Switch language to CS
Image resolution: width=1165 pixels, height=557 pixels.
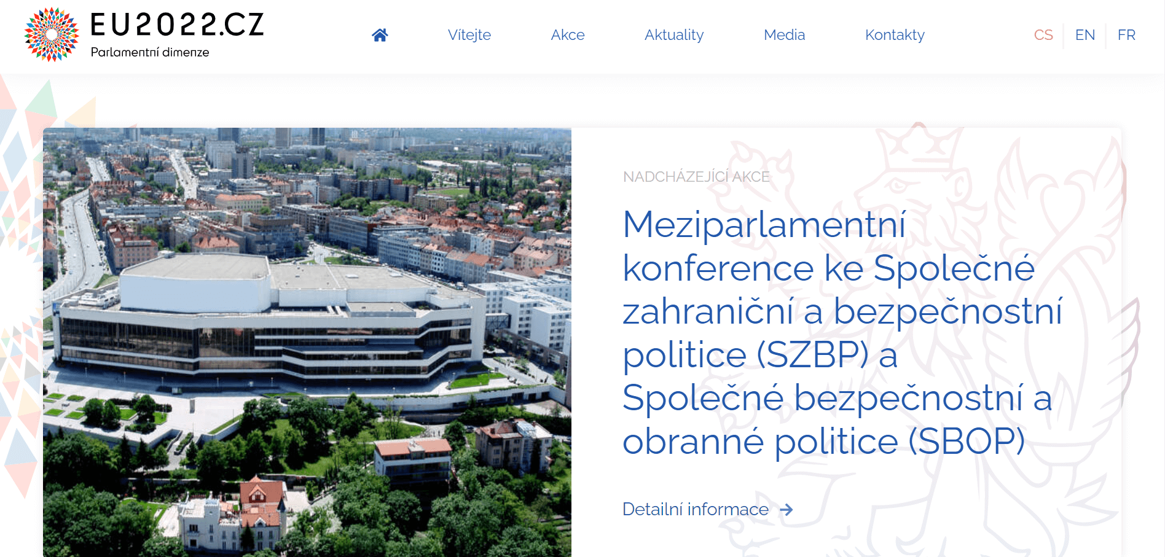[1043, 35]
